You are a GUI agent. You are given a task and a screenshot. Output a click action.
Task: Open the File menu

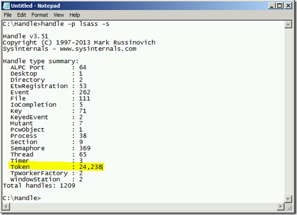[x=8, y=15]
